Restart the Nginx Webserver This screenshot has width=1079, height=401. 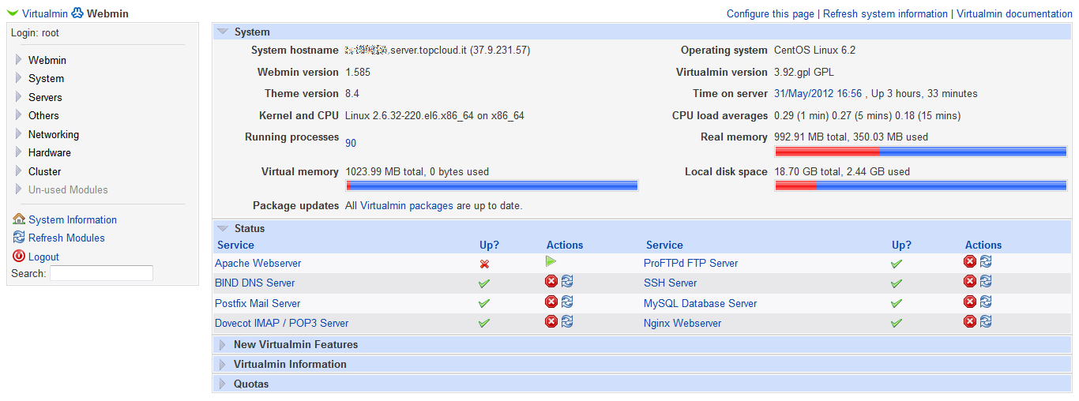(x=986, y=321)
